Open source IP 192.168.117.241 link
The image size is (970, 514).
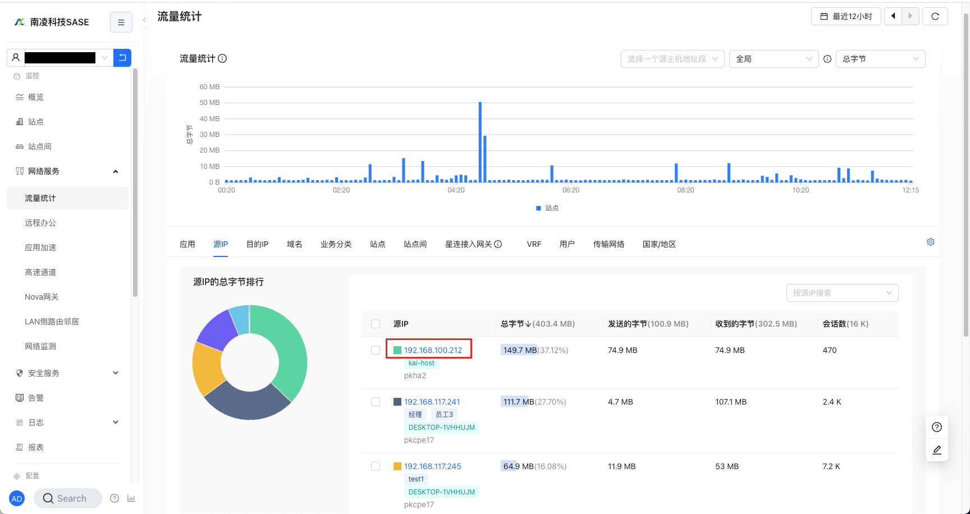(432, 402)
